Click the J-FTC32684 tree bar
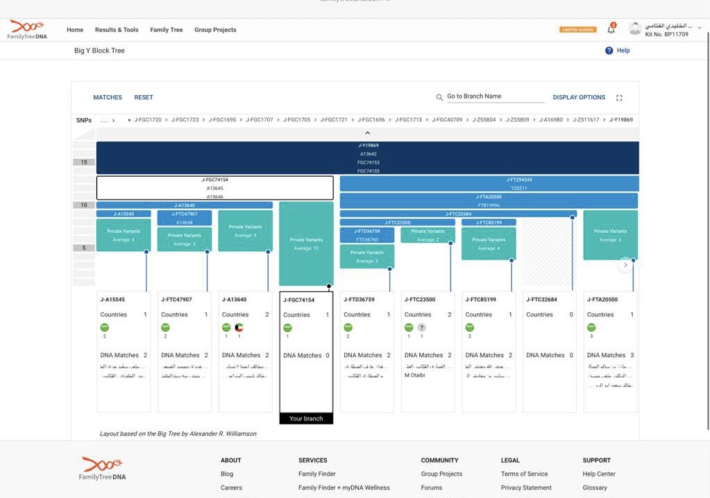Image resolution: width=710 pixels, height=498 pixels. tap(458, 214)
